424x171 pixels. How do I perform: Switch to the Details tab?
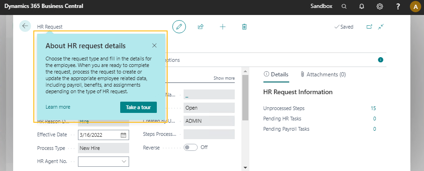pyautogui.click(x=276, y=74)
